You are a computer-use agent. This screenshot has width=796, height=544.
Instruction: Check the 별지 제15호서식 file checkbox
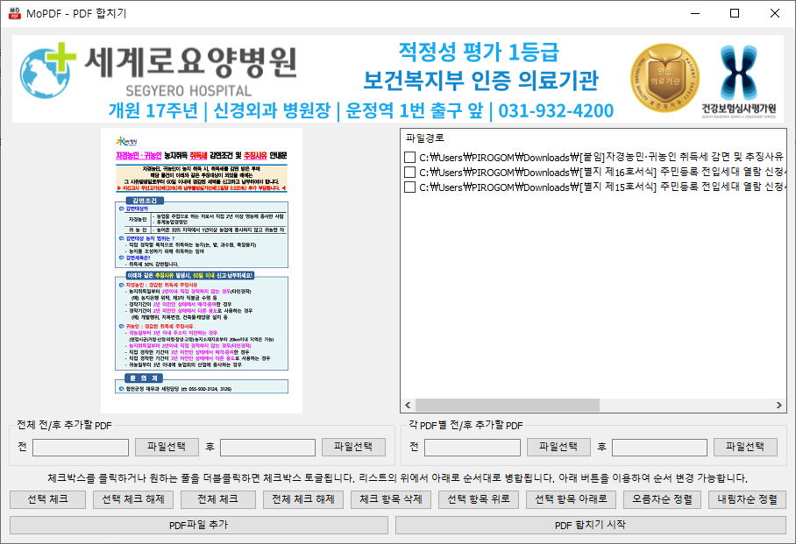pyautogui.click(x=409, y=187)
